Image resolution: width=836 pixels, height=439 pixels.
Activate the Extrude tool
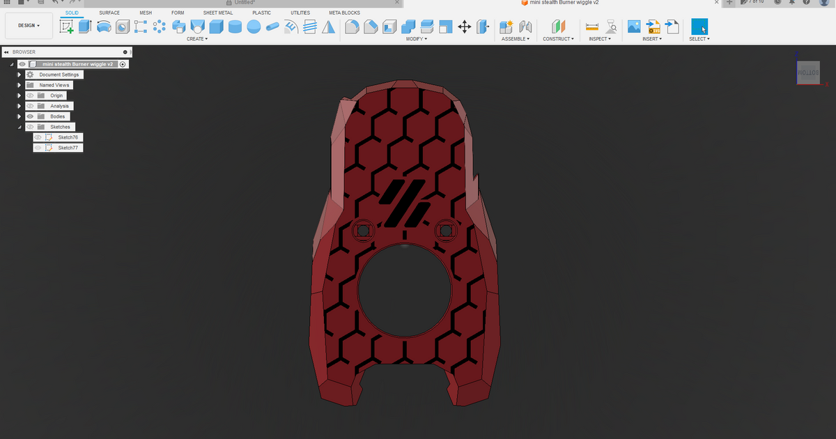pyautogui.click(x=85, y=26)
